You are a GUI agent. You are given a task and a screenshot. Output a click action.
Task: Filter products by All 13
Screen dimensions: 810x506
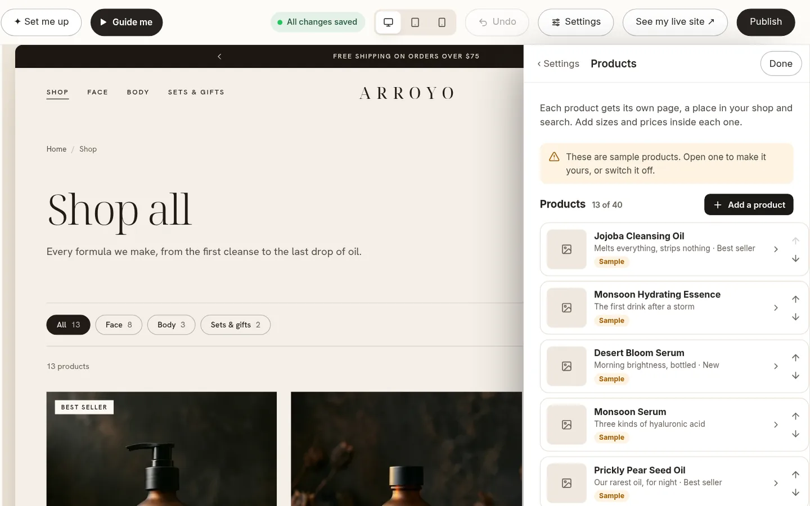68,325
